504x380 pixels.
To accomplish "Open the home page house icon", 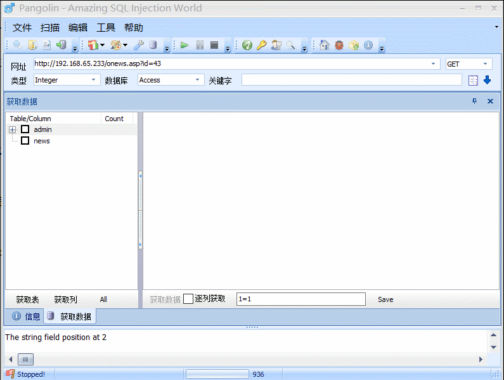I will click(325, 45).
